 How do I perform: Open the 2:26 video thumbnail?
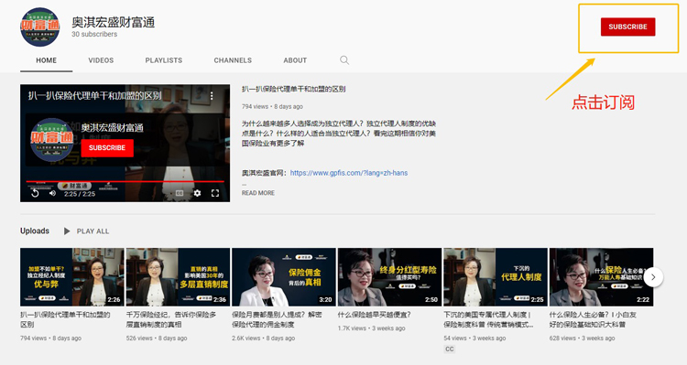72,277
